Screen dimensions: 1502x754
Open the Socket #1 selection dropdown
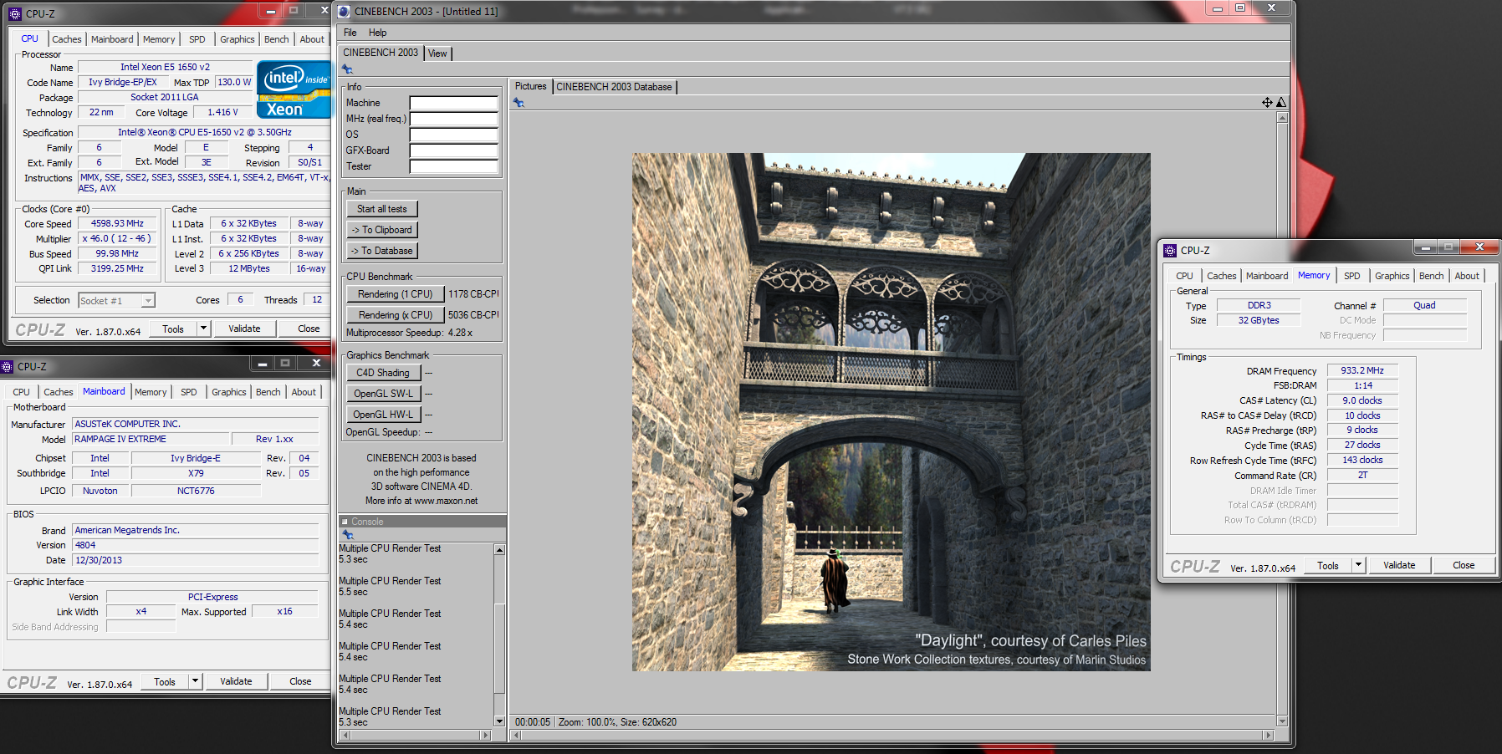(148, 301)
